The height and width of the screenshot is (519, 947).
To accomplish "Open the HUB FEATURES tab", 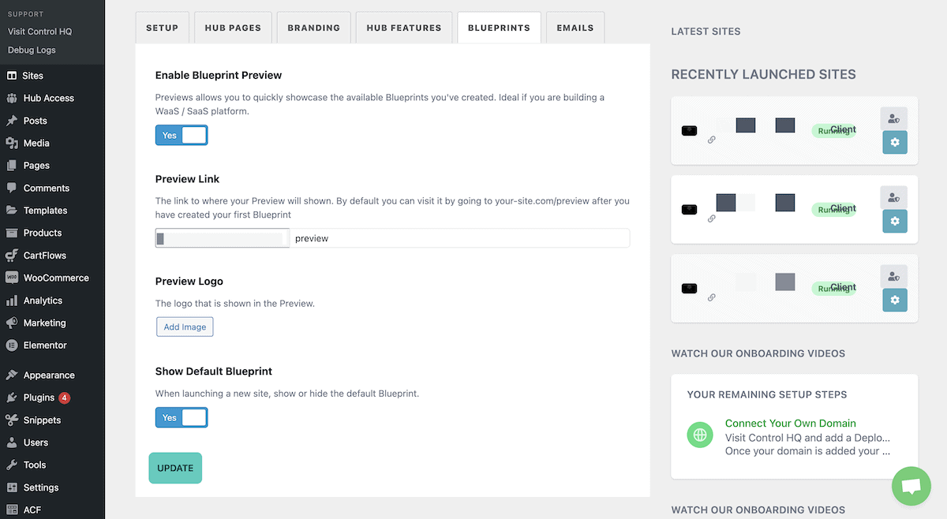I will coord(404,28).
